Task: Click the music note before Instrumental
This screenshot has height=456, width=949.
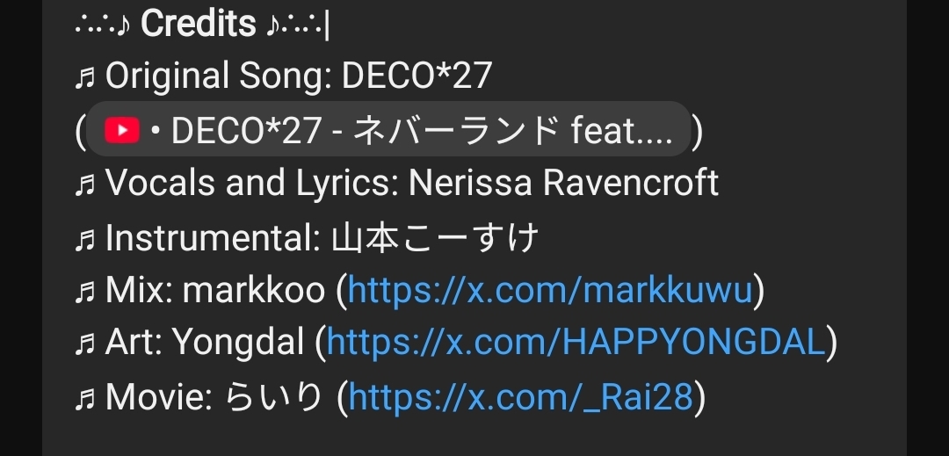Action: point(85,239)
